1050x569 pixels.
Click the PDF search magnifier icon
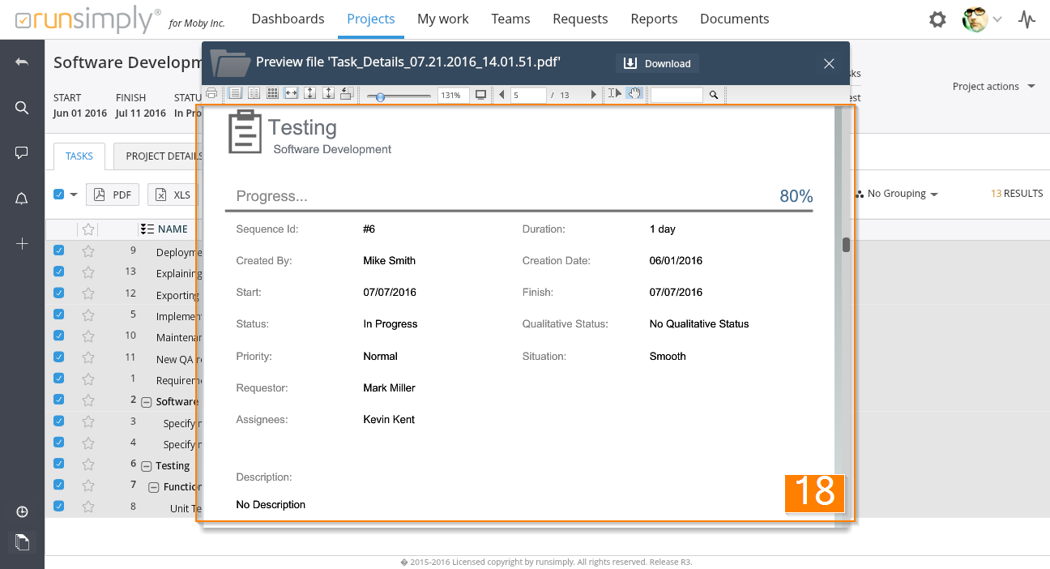tap(714, 95)
